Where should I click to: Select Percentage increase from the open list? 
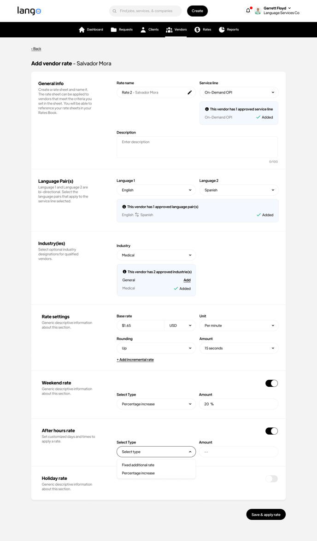138,473
